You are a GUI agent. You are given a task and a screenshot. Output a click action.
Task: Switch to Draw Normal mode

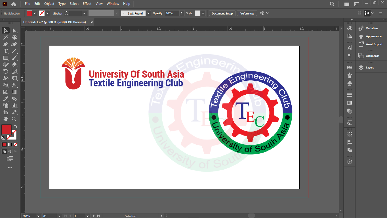tap(4, 151)
